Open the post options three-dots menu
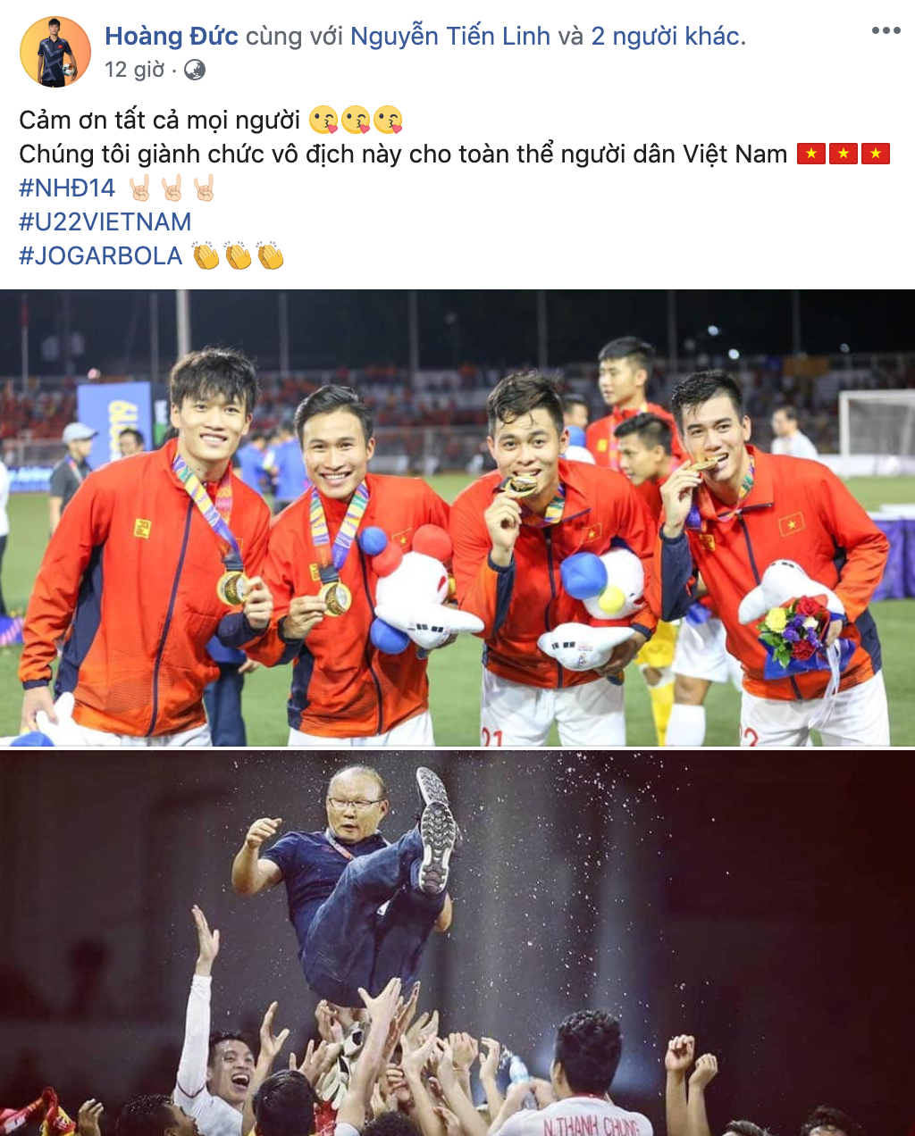 (886, 30)
